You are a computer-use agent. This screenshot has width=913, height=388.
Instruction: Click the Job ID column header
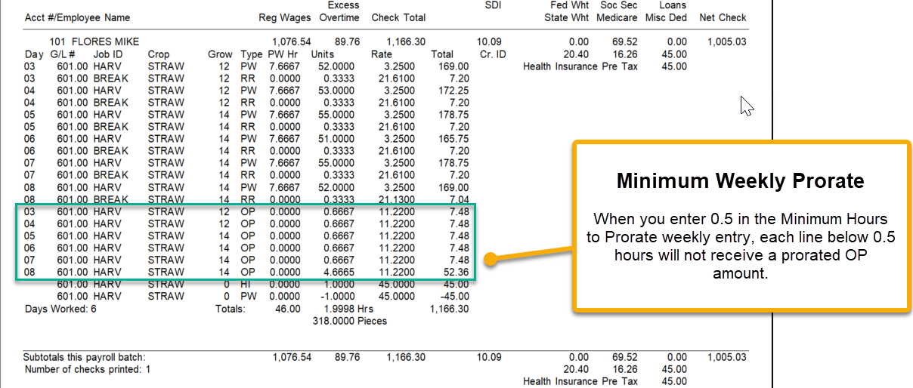pos(108,54)
